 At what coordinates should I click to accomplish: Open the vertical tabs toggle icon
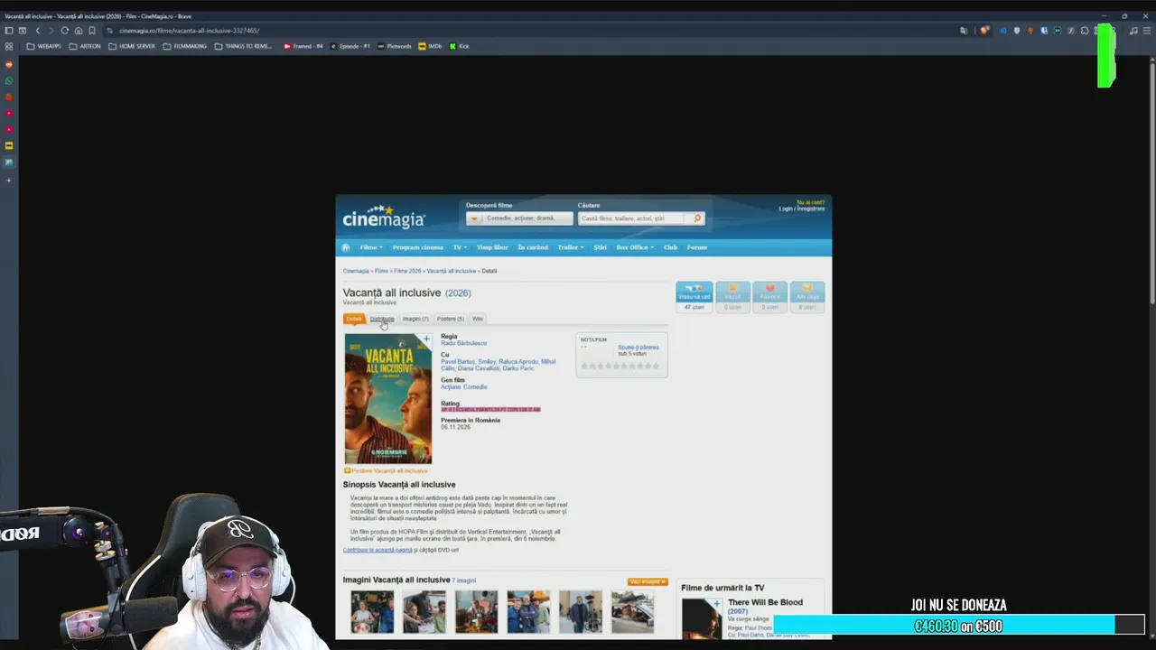pyautogui.click(x=23, y=31)
